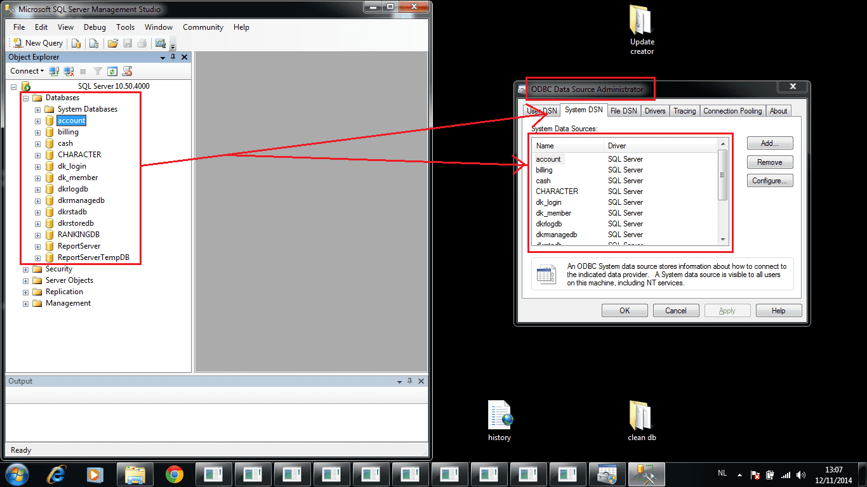Click Cancel in ODBC Administrator

pos(676,311)
